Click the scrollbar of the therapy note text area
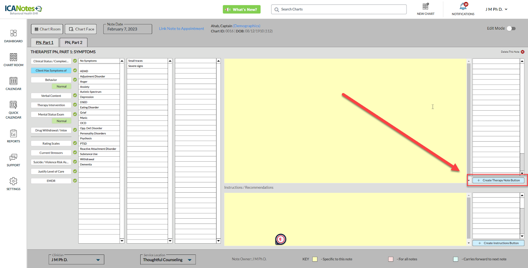 pos(469,121)
